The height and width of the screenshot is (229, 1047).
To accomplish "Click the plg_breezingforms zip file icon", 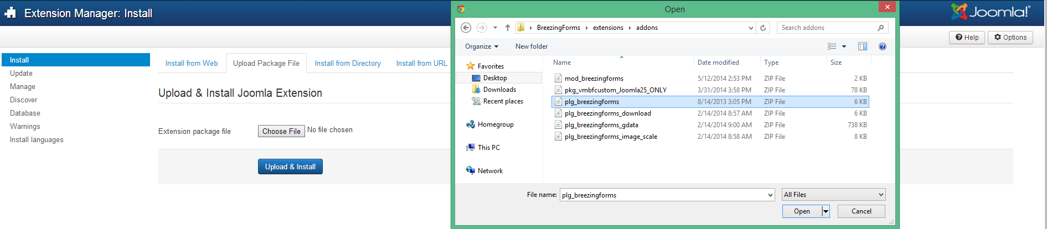I will (x=558, y=102).
